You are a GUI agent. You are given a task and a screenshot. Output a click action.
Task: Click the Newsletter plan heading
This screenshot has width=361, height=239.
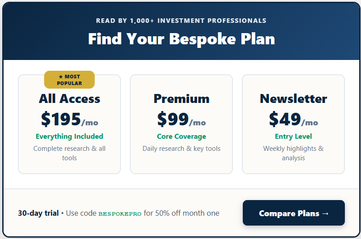pos(293,98)
